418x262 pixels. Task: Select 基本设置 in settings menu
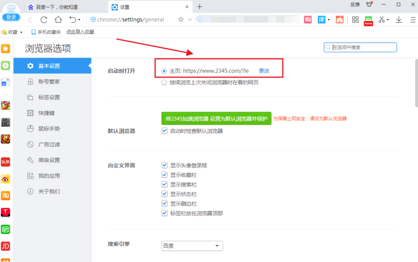pyautogui.click(x=52, y=66)
